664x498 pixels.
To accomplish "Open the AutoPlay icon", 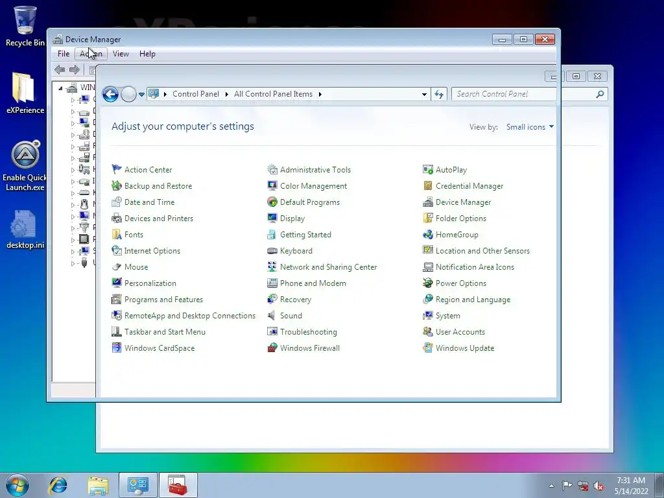I will [428, 169].
